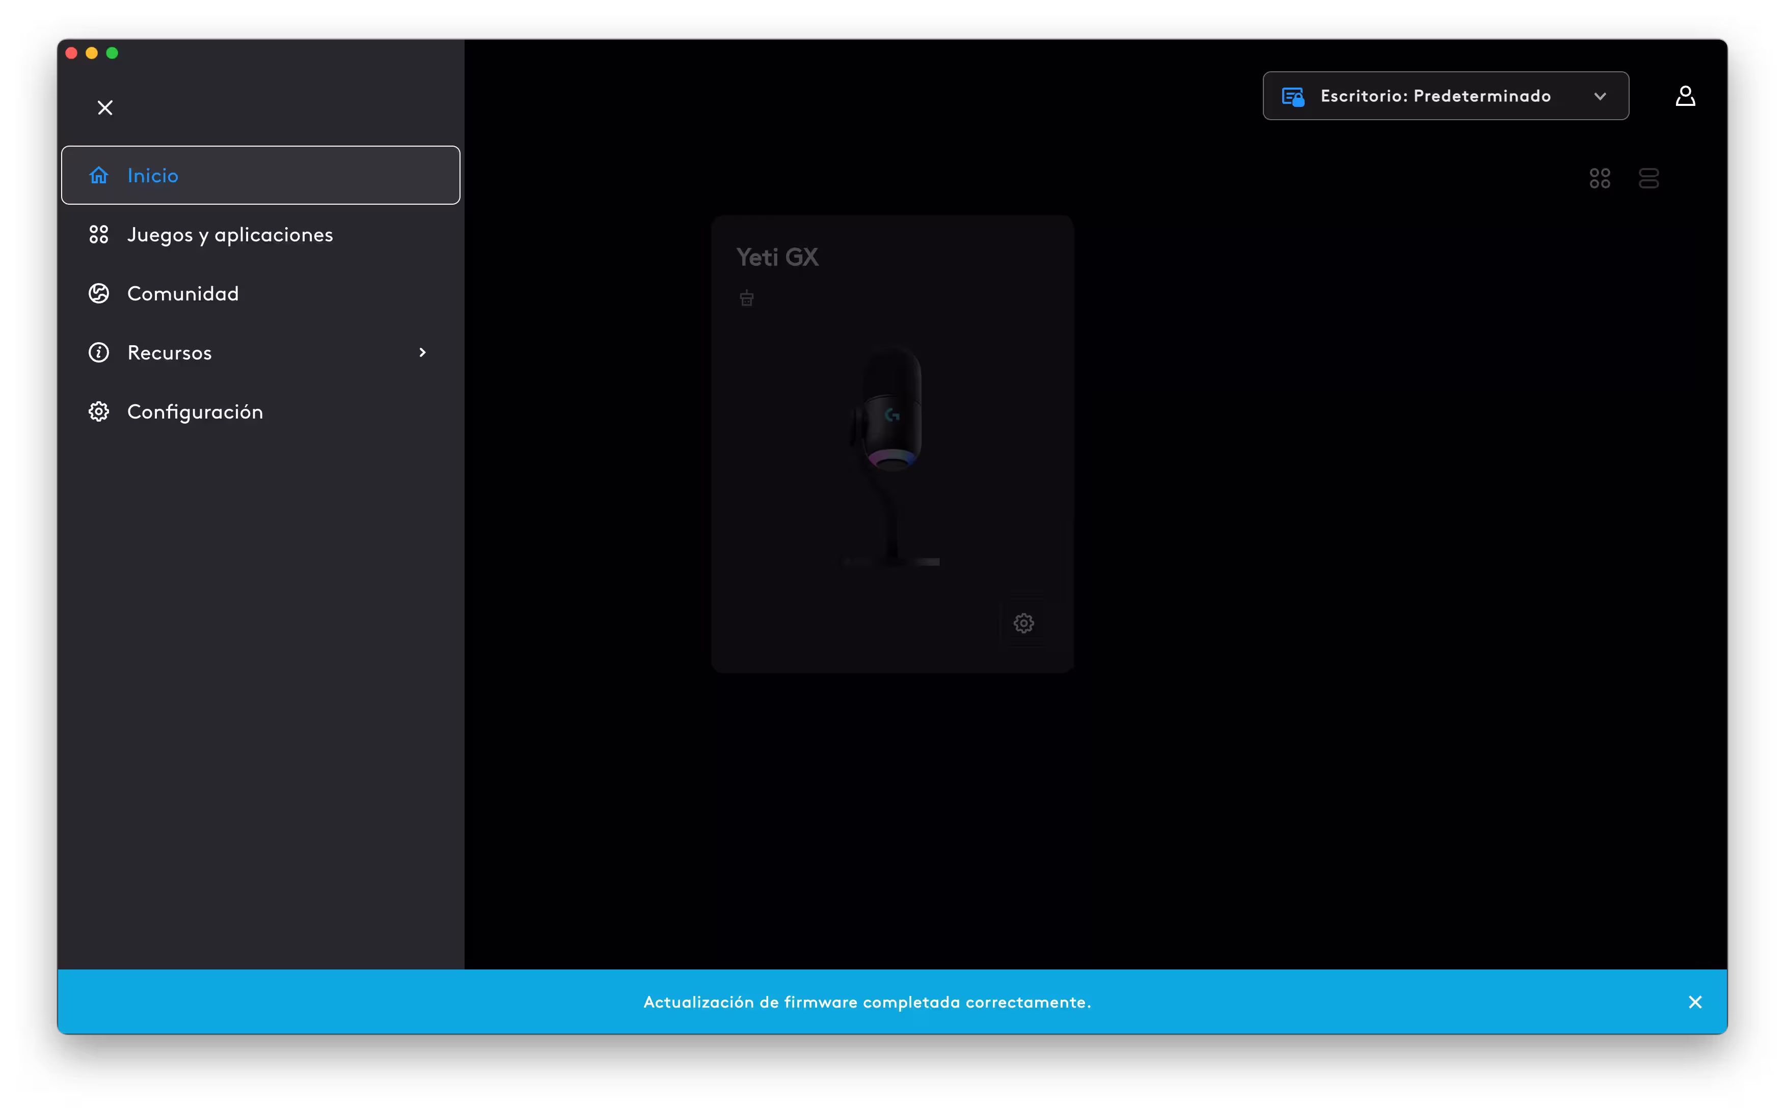The image size is (1785, 1110).
Task: Switch devices to grid view
Action: (x=1599, y=178)
